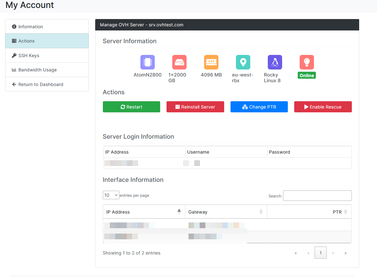Click the green Restart button

click(x=131, y=107)
